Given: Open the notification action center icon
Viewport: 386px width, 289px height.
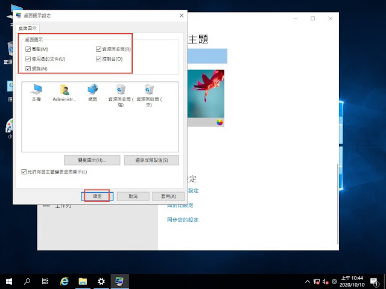Looking at the screenshot, I should pyautogui.click(x=374, y=282).
